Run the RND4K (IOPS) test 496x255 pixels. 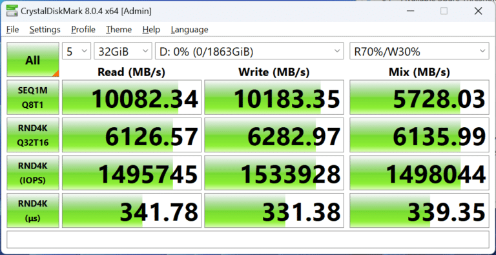tap(33, 173)
